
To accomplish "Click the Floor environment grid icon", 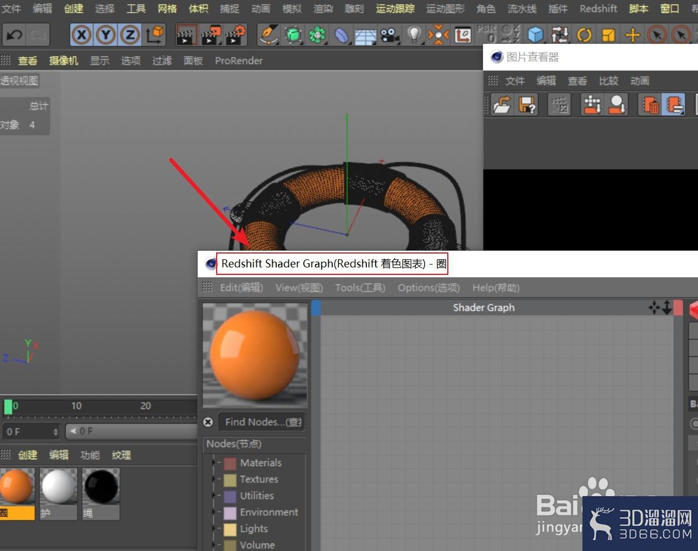I will click(x=365, y=36).
